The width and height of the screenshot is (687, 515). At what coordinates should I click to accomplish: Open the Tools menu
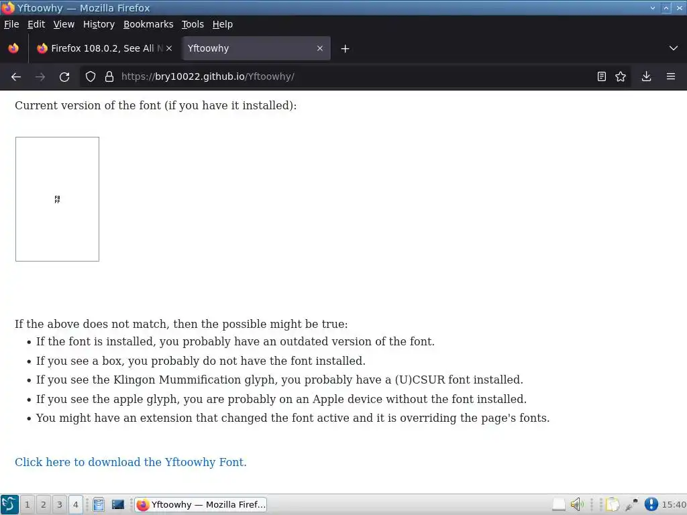click(193, 24)
